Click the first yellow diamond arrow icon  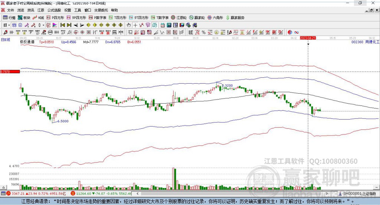[x=88, y=25]
